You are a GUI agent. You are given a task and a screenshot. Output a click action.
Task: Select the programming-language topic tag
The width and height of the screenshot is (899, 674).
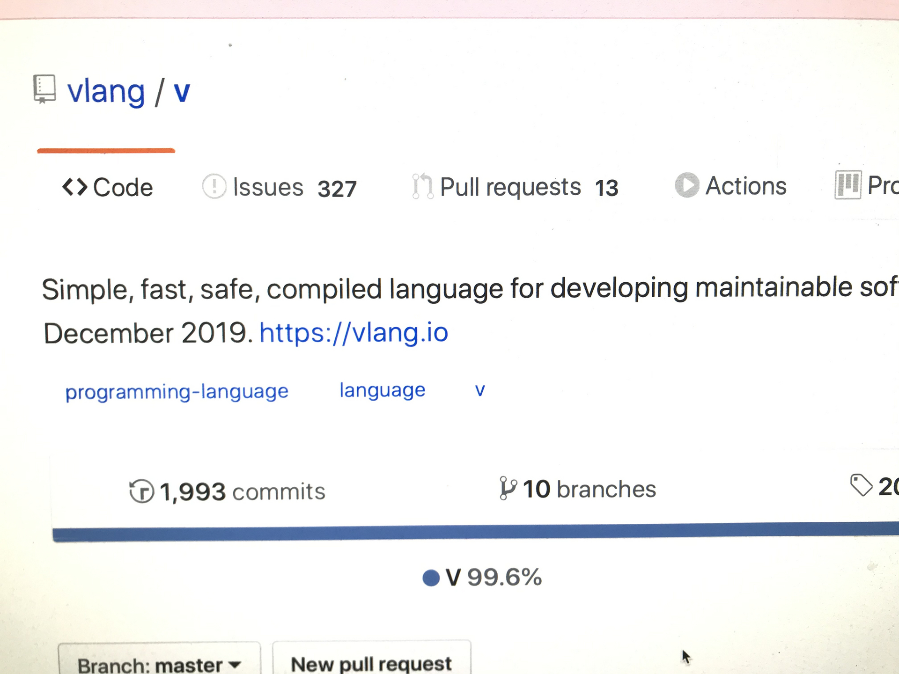tap(177, 391)
